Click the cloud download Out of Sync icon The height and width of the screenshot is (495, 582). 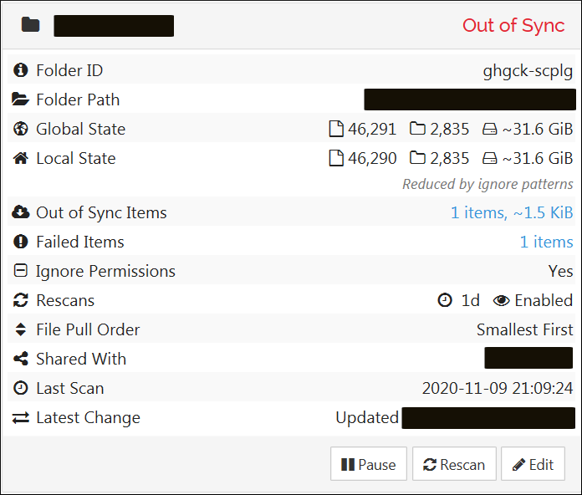(21, 213)
